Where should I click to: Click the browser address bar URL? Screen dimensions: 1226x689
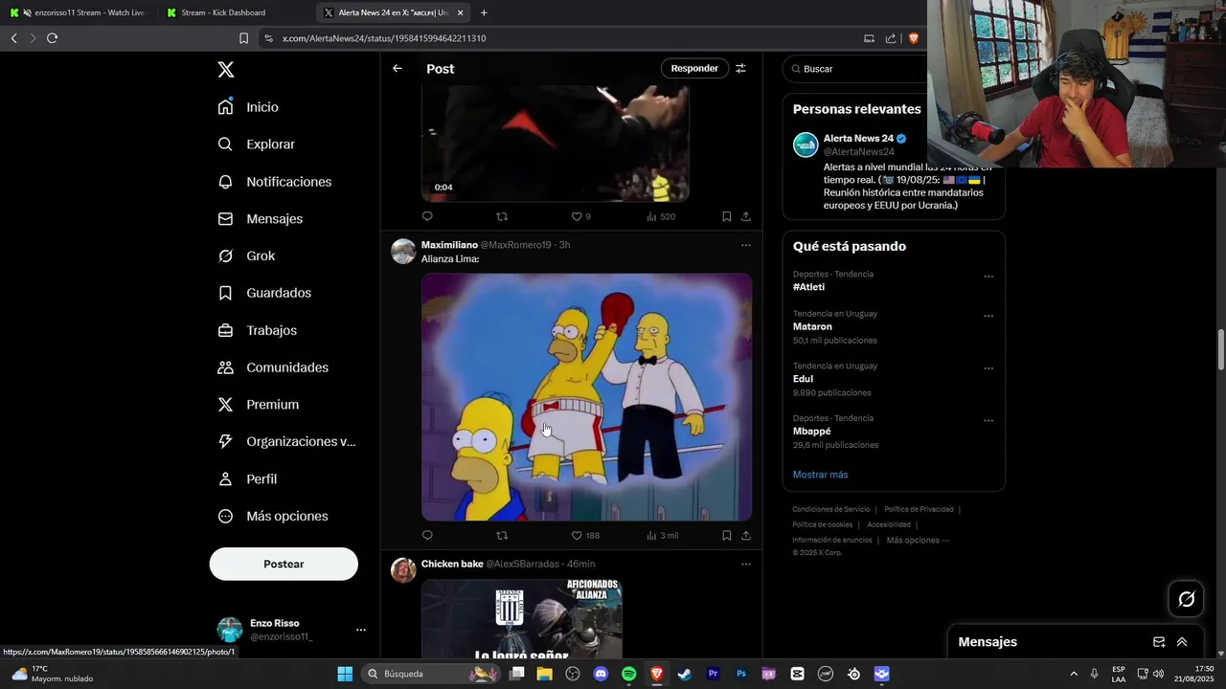point(384,38)
